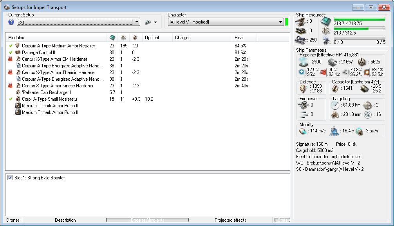
Task: Toggle active checkmark on Corpii A-Type Small Nosferatu
Action: pos(10,99)
